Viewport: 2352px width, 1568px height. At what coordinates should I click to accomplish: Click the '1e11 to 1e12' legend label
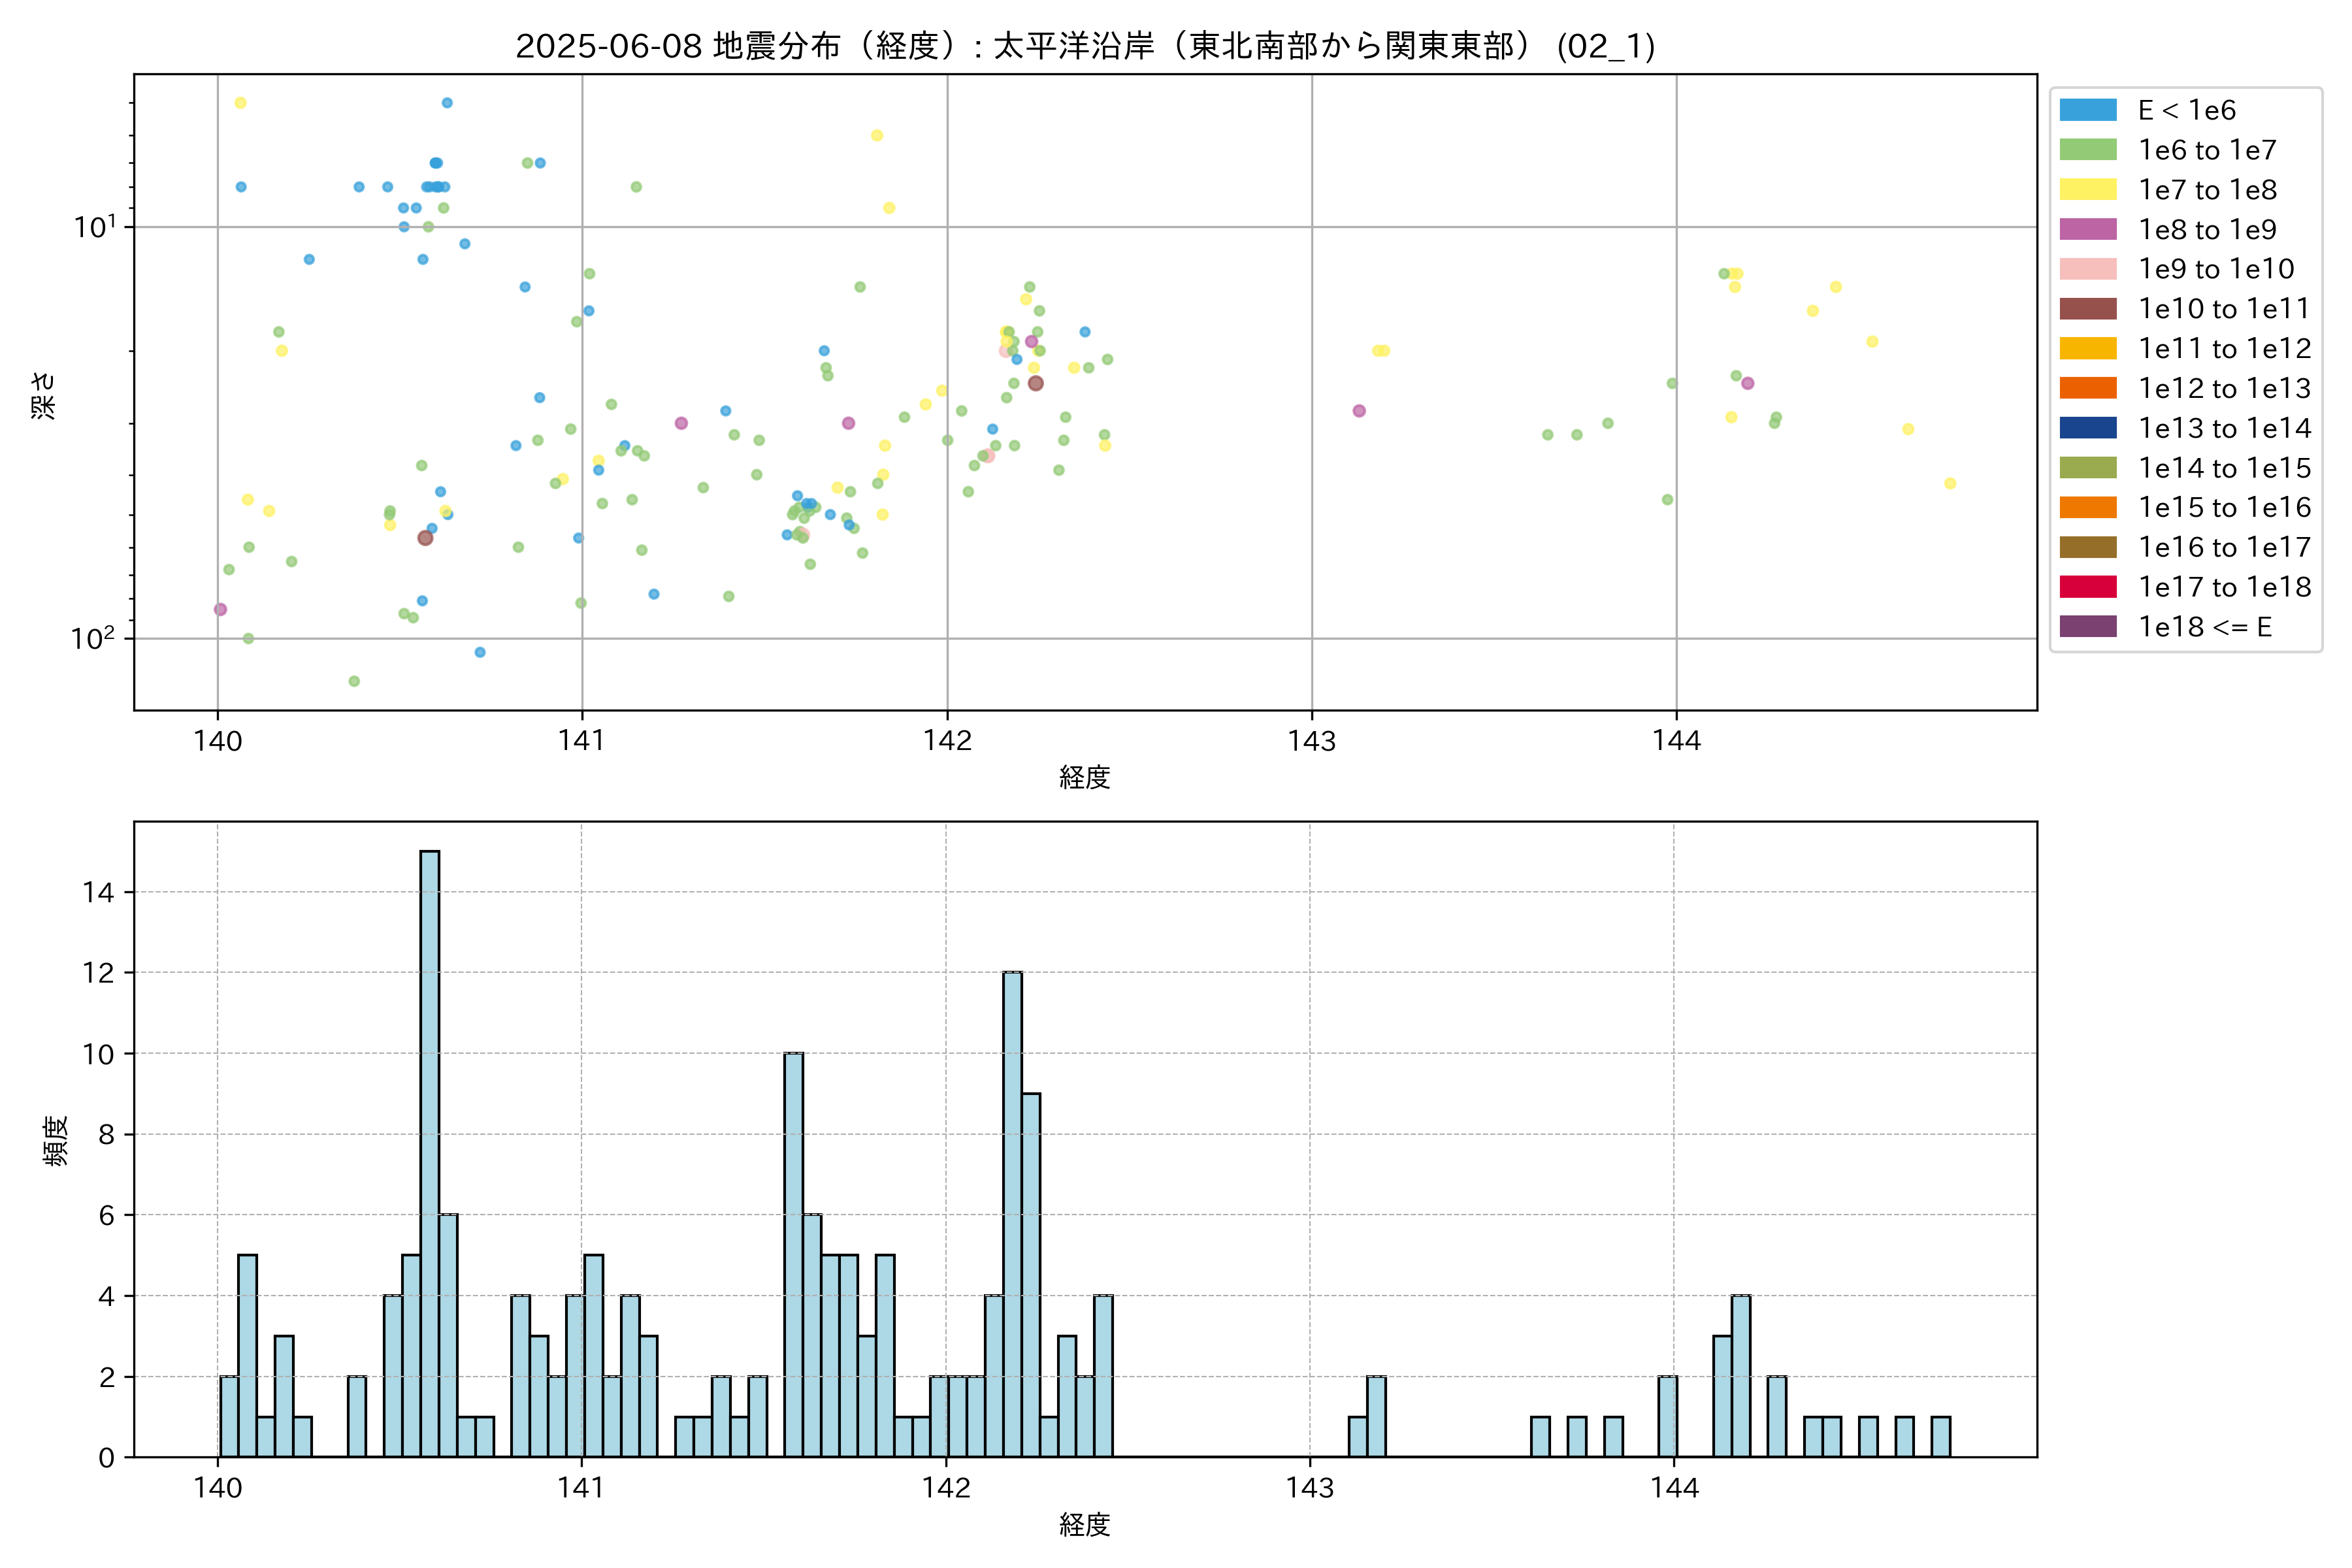click(2224, 349)
